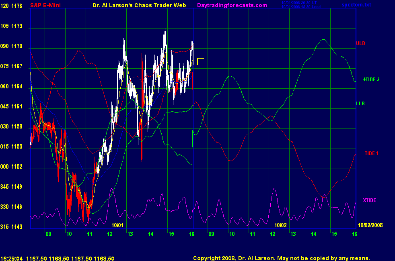Viewport: 395px width, 261px height.
Task: Click the 13 hour label of the 10/01 session
Action: (130, 234)
